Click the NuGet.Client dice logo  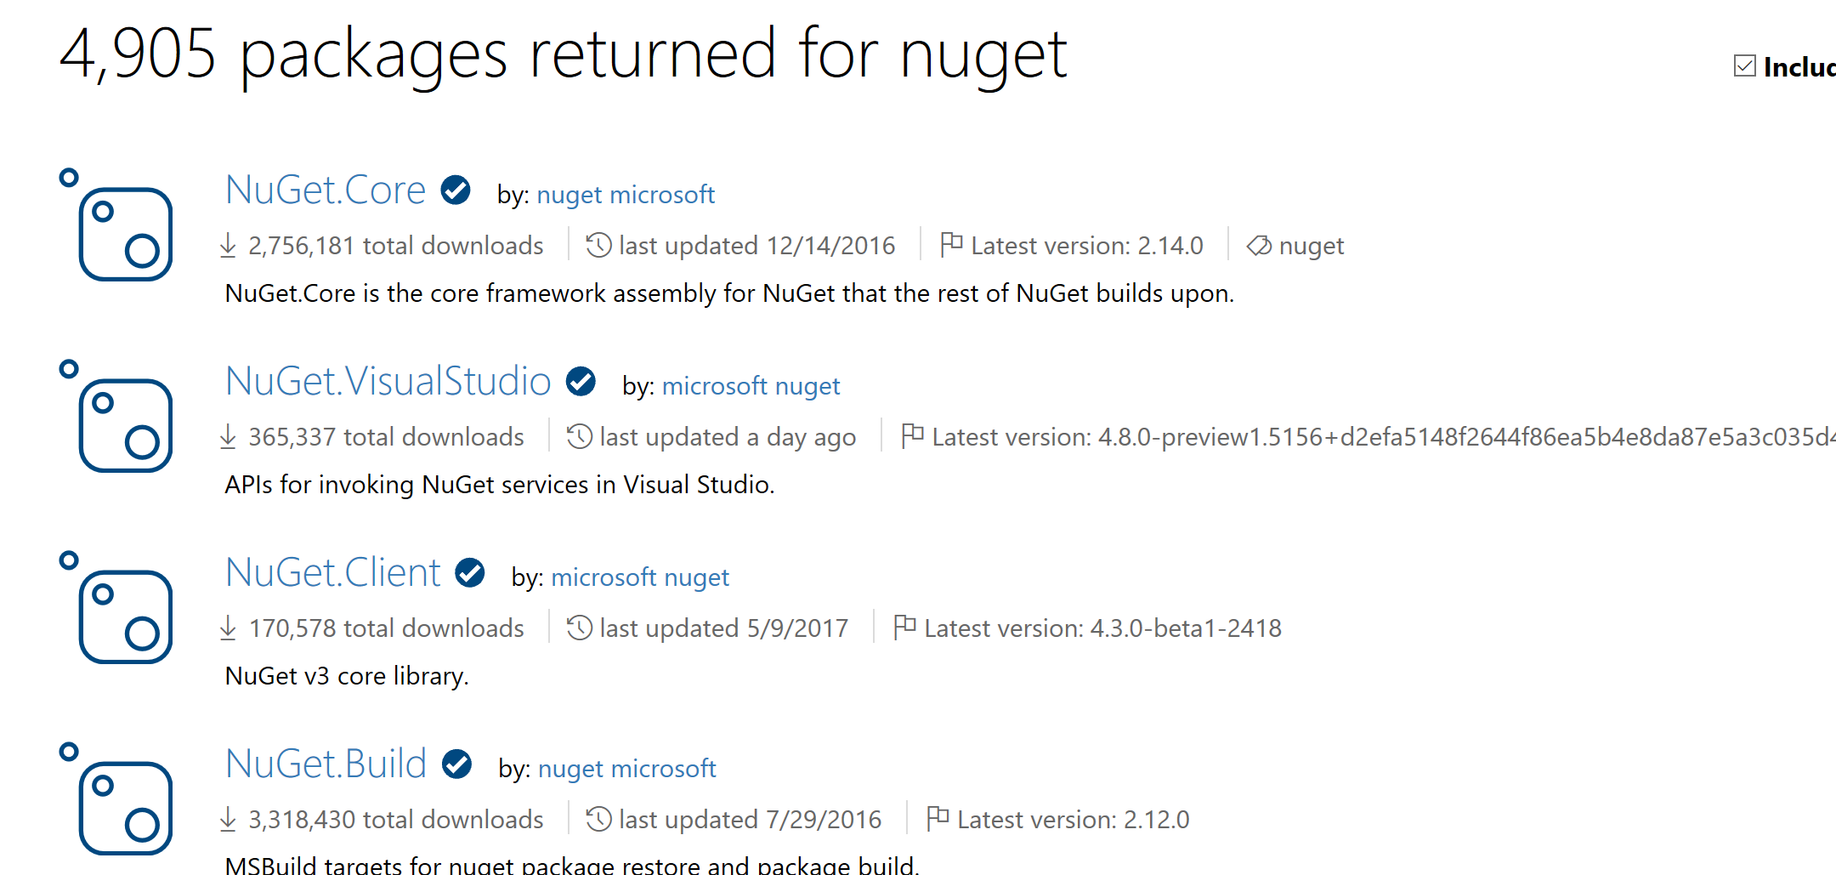124,616
